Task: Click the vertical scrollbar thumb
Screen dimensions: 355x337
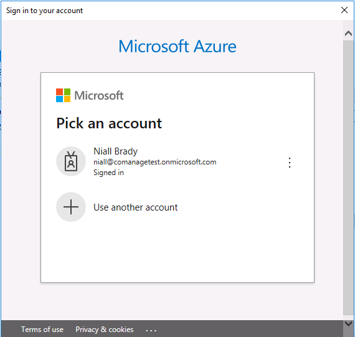Action: pos(348,178)
